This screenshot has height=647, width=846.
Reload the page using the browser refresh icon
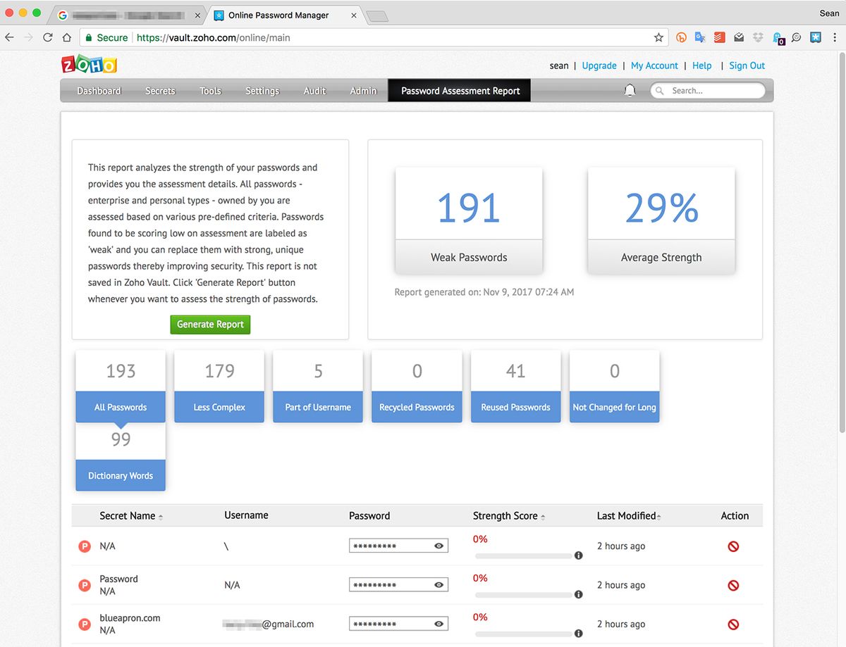[48, 38]
